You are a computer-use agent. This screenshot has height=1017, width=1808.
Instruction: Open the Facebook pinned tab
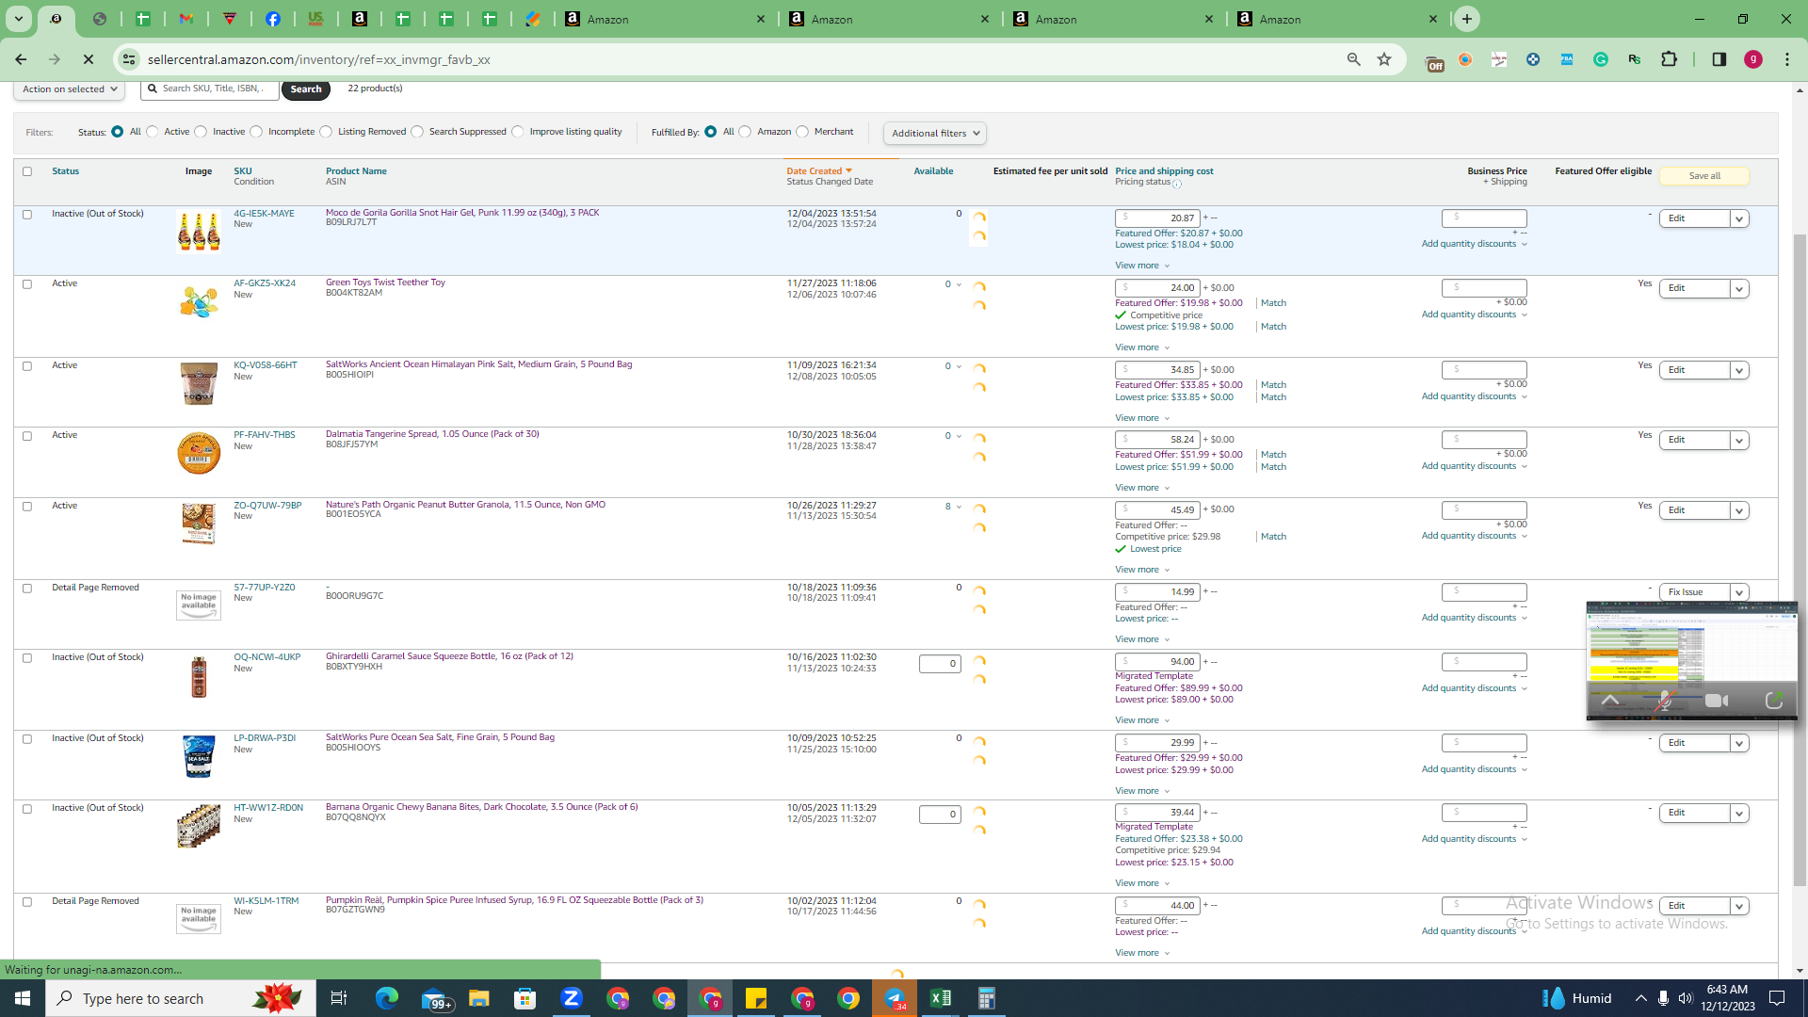pyautogui.click(x=273, y=19)
